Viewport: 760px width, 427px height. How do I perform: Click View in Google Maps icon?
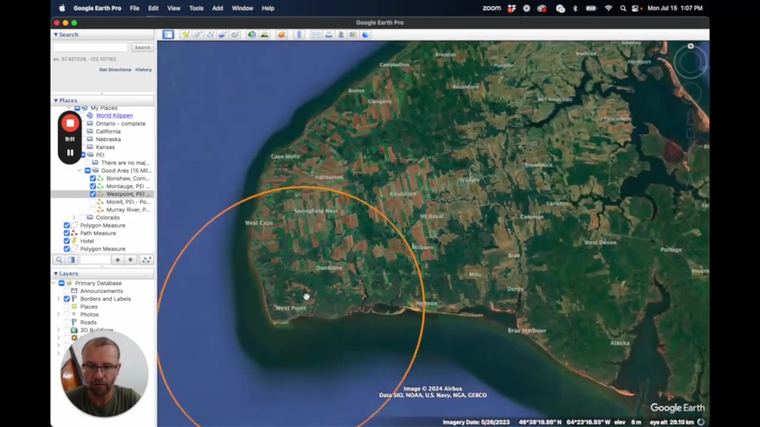(x=353, y=34)
